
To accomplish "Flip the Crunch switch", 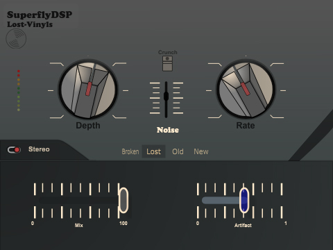I will (167, 63).
